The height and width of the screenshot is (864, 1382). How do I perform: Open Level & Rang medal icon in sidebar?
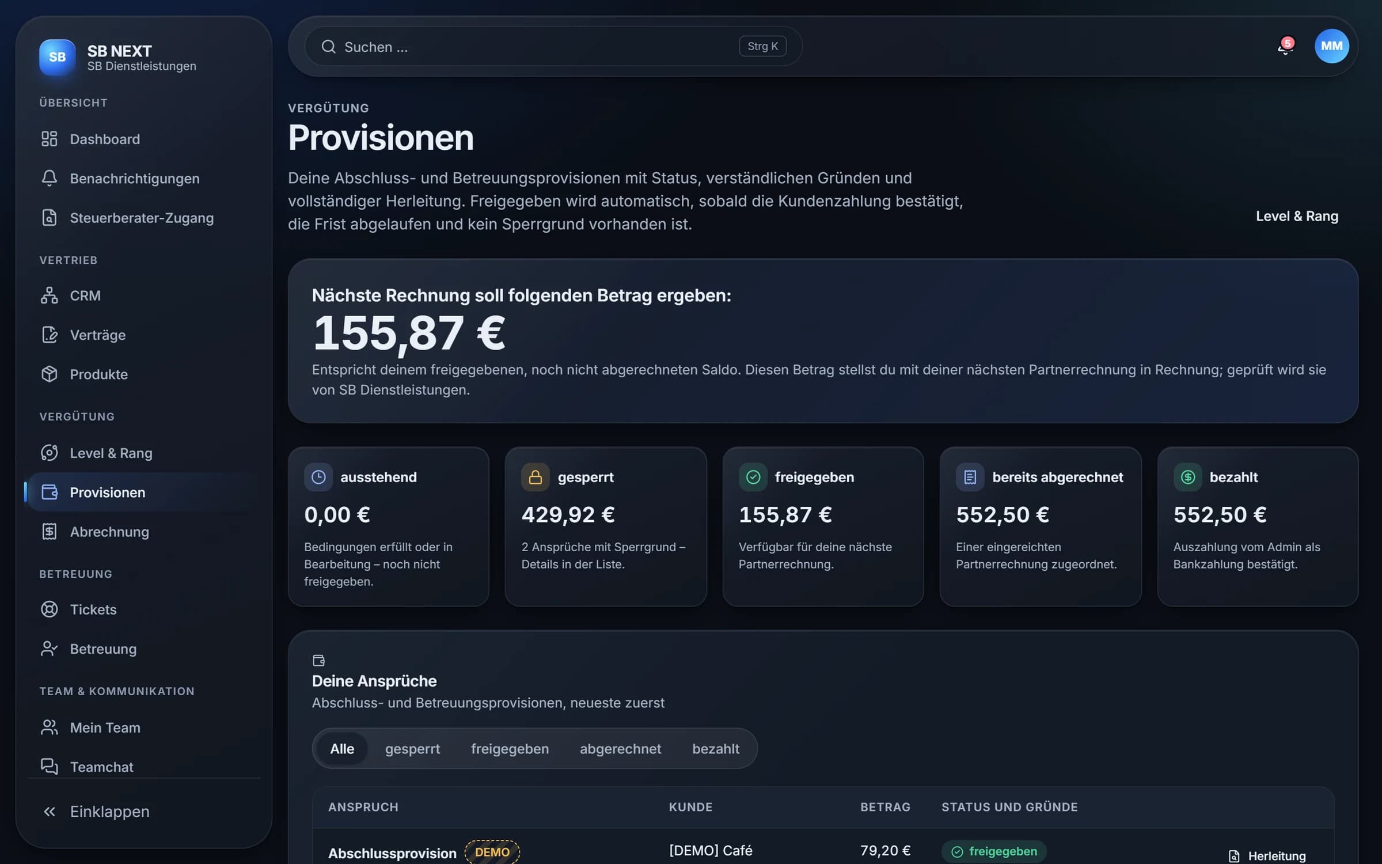[50, 453]
